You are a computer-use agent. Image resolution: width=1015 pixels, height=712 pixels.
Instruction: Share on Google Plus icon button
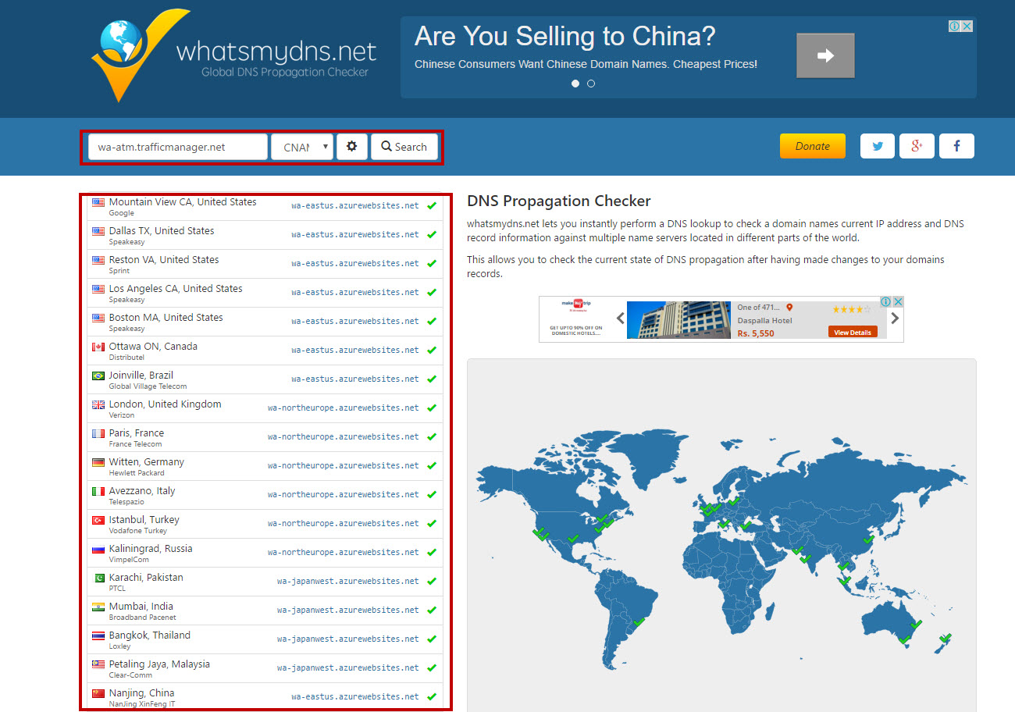[x=917, y=146]
